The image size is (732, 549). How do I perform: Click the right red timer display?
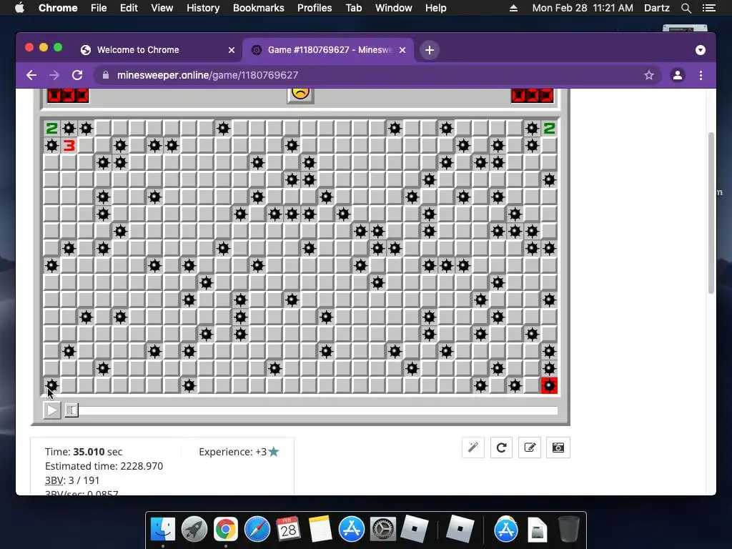[532, 95]
